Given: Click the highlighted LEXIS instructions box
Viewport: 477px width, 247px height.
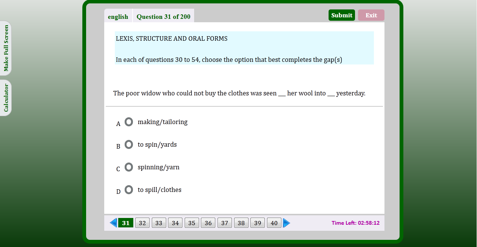Looking at the screenshot, I should [244, 48].
